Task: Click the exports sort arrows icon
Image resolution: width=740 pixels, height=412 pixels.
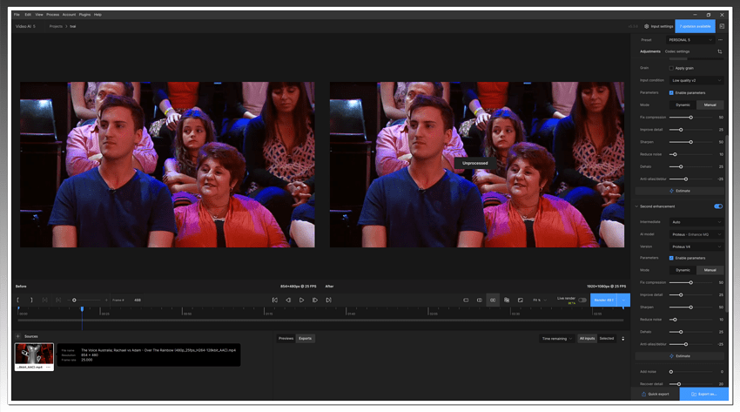Action: click(x=623, y=338)
